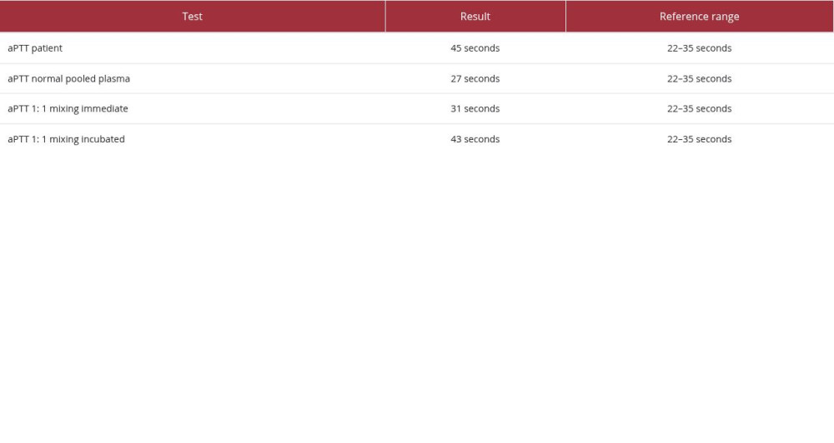Select the '45 seconds' result cell
The height and width of the screenshot is (443, 834).
coord(475,47)
